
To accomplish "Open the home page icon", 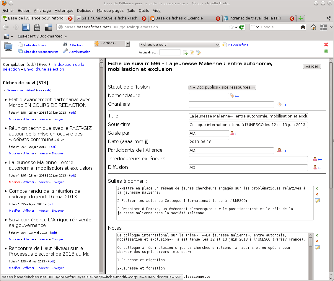I will point(313,27).
